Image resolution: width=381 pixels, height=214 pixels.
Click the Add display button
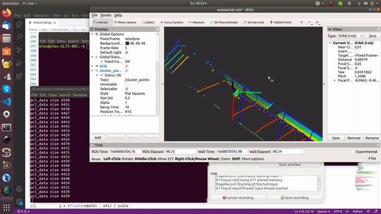point(98,137)
